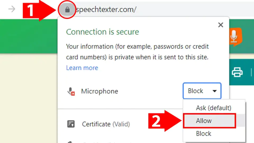The height and width of the screenshot is (143, 254).
Task: Close the site information popup
Action: (x=220, y=25)
